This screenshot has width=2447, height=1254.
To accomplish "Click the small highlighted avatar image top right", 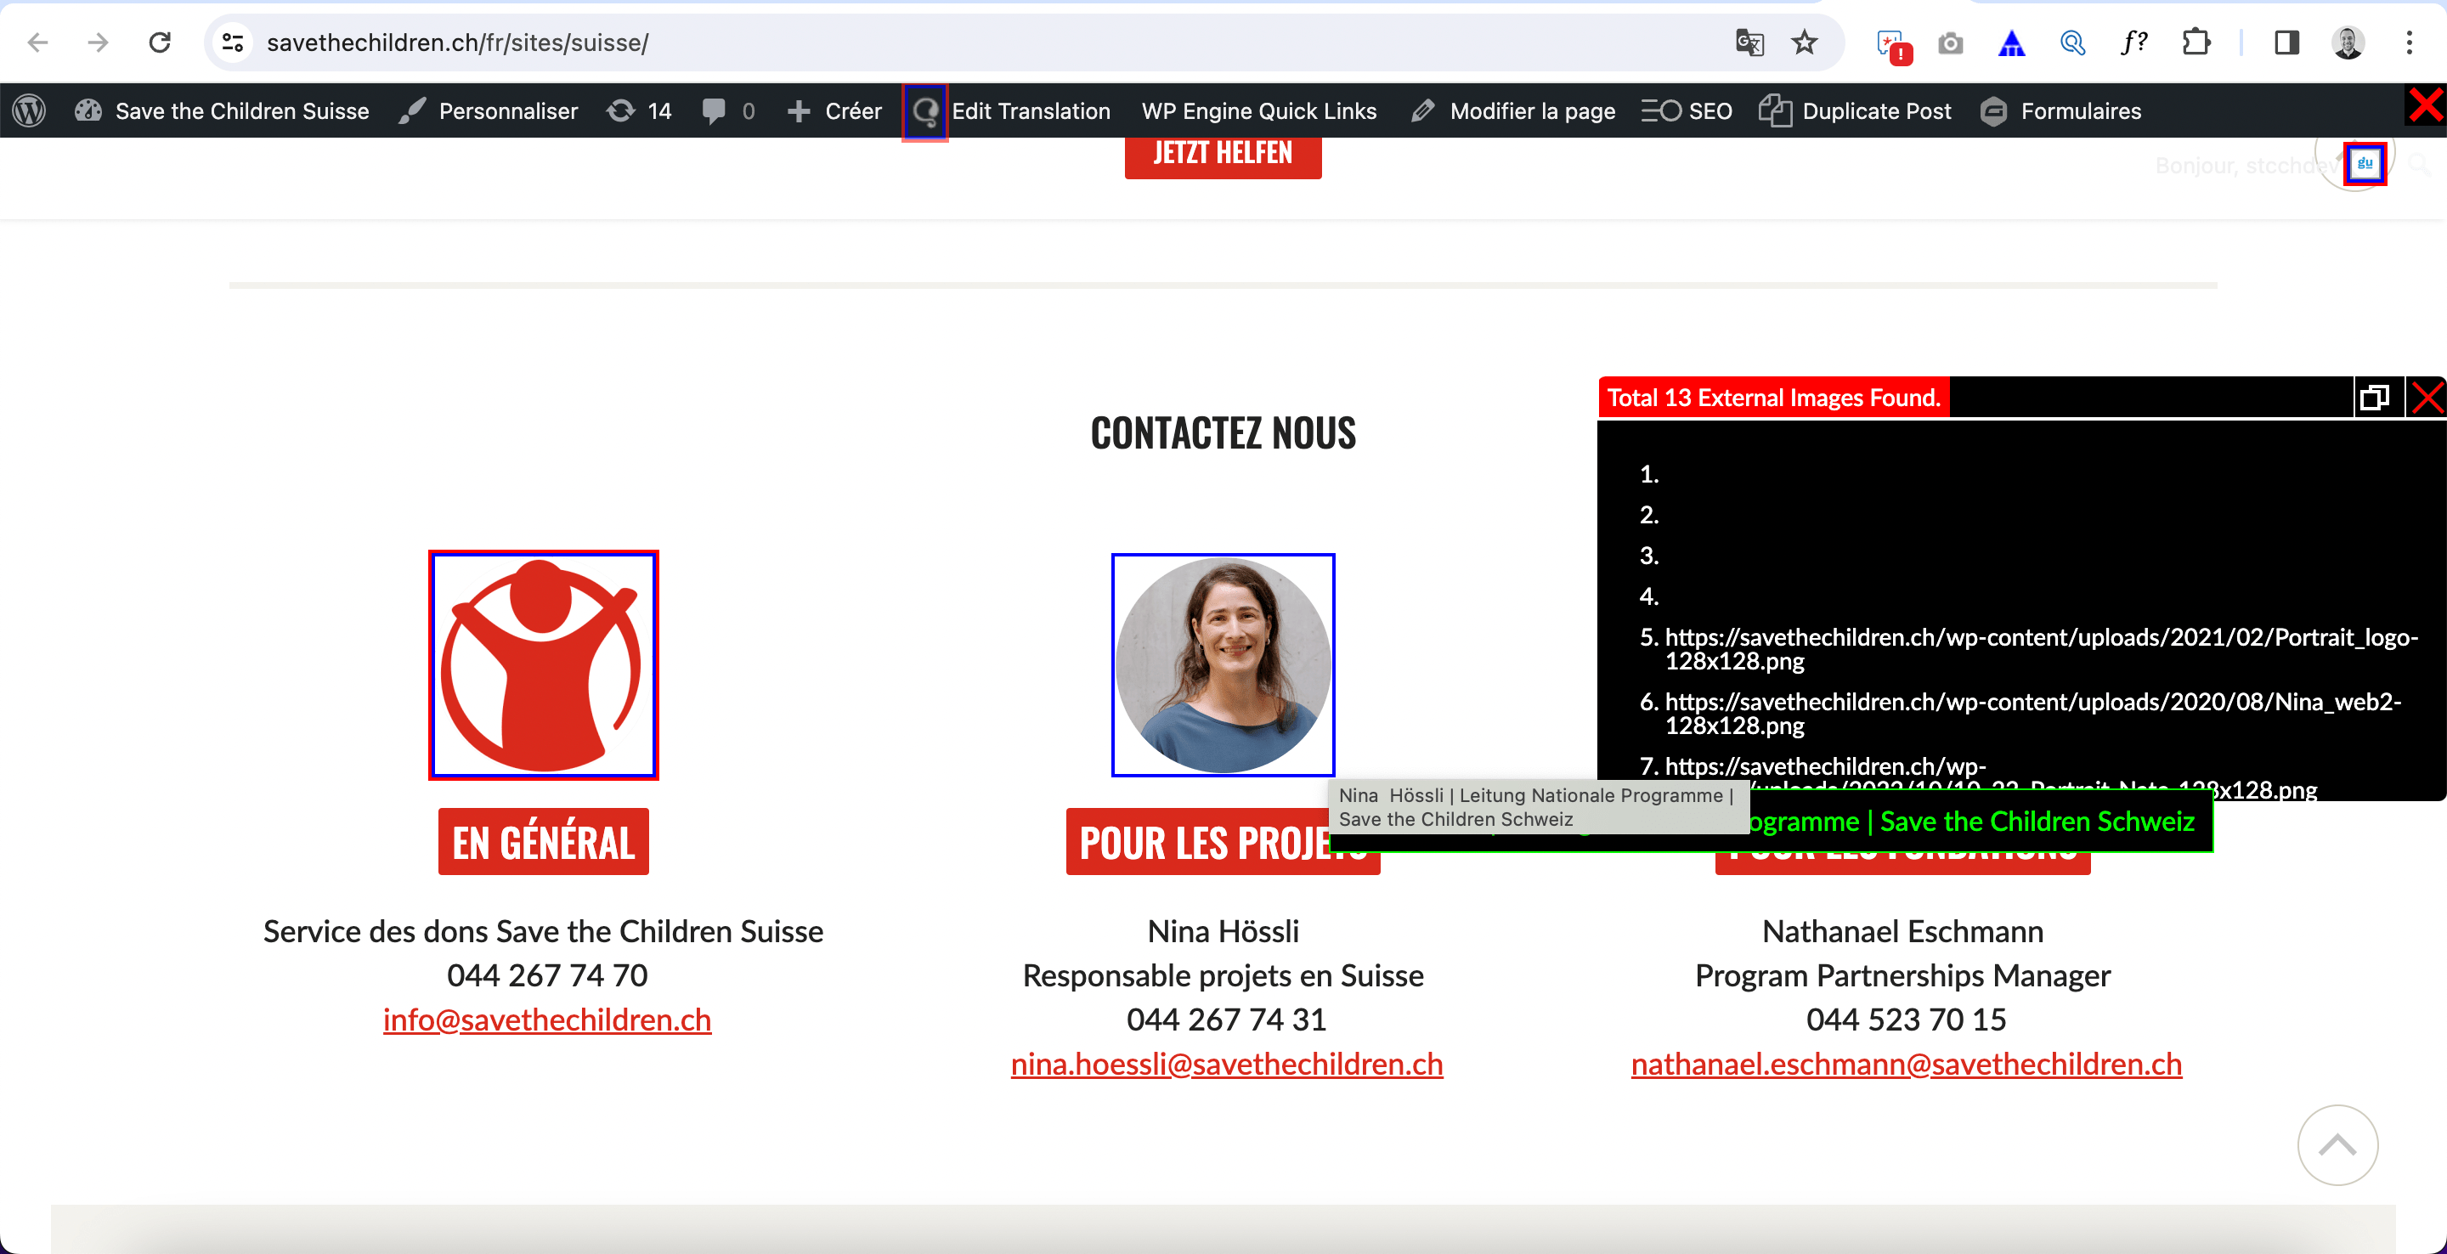I will (x=2365, y=163).
